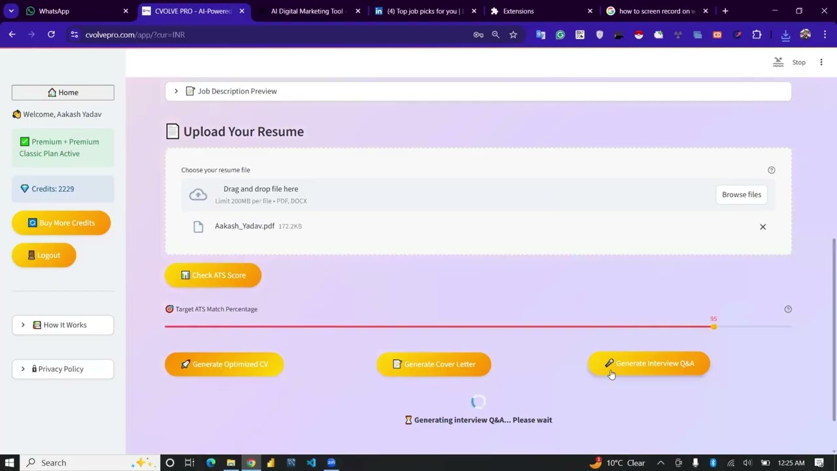This screenshot has width=837, height=471.
Task: Reload the current page
Action: (51, 35)
